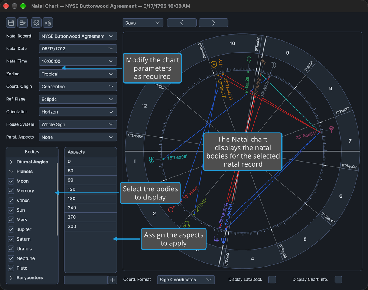Enable the Display Lat./Decl. checkbox
Viewport: 368px width, 290px height.
pyautogui.click(x=272, y=280)
